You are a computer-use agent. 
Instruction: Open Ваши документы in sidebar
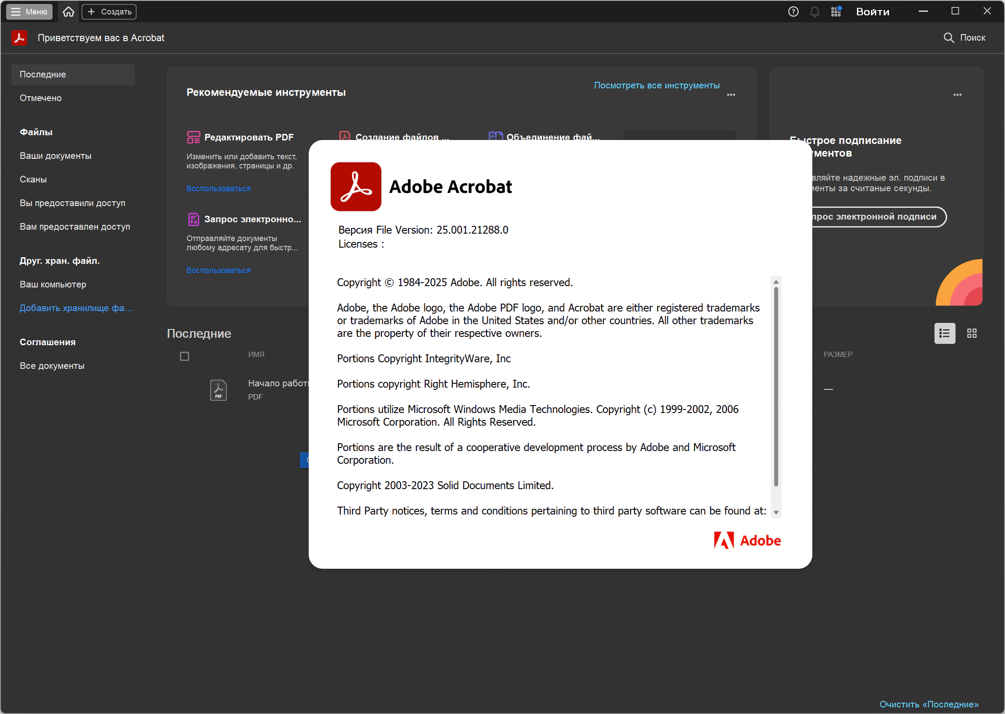(56, 156)
